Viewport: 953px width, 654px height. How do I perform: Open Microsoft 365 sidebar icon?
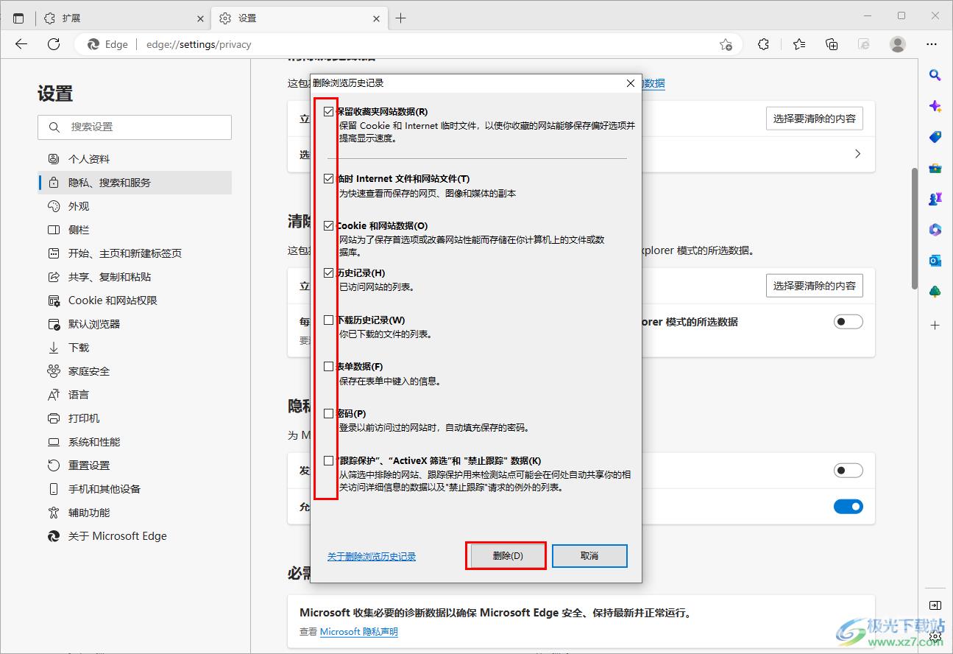935,230
